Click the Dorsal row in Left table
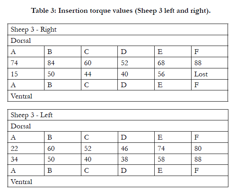The width and height of the screenshot is (236, 196). click(x=118, y=126)
